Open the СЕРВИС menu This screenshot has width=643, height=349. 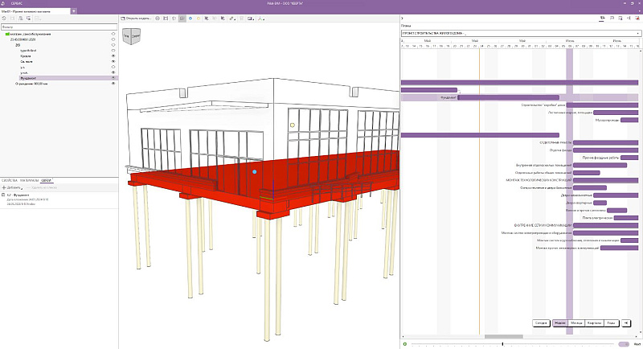(17, 3)
